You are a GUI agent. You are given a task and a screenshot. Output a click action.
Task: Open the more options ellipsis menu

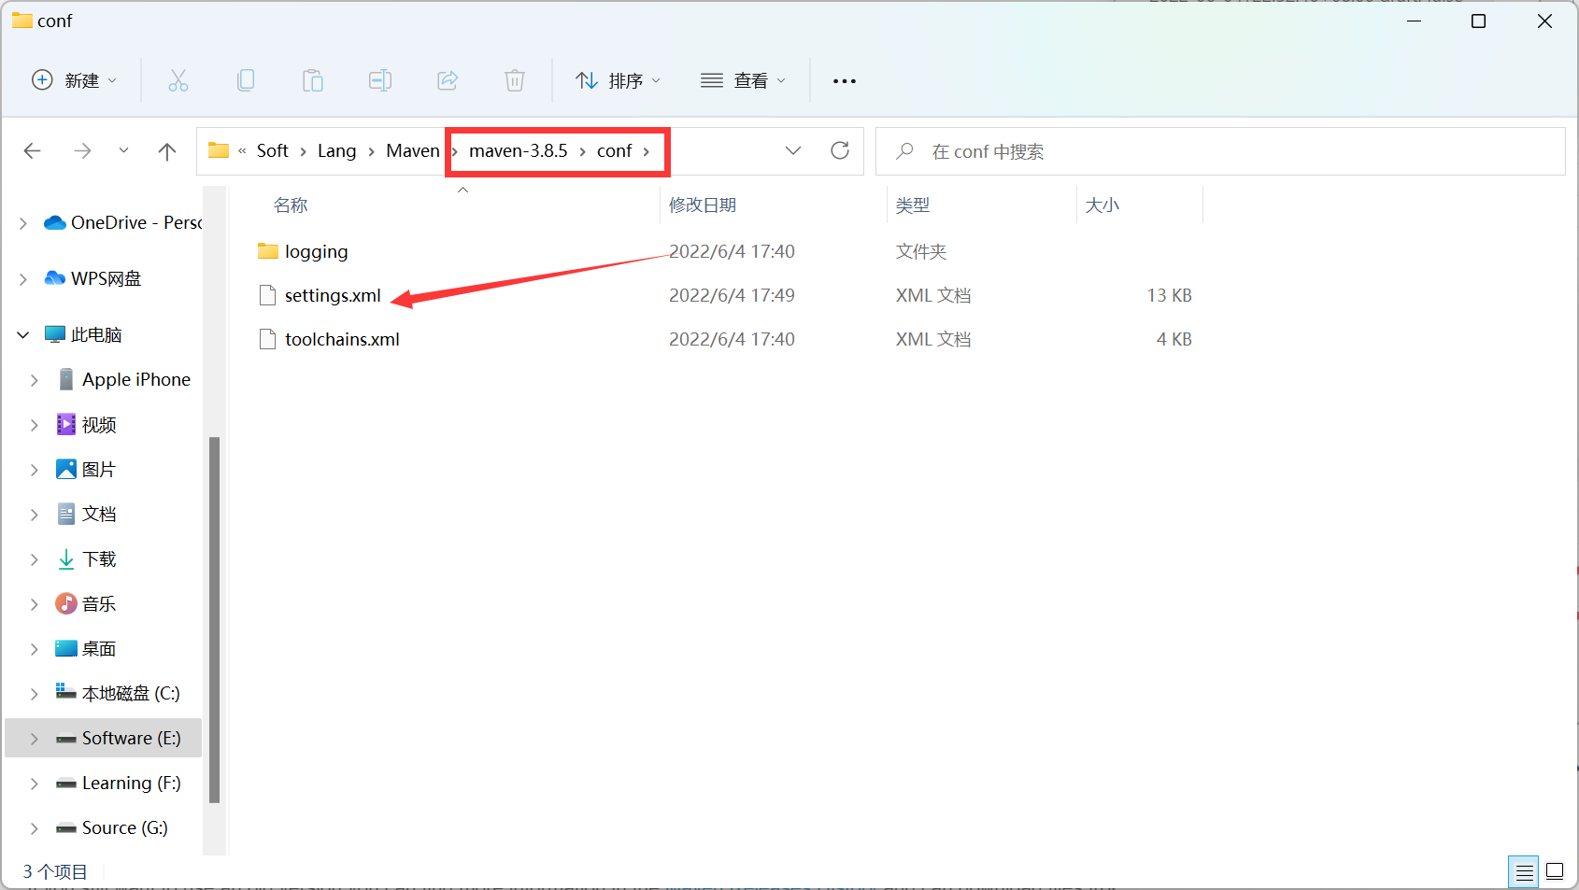click(845, 81)
